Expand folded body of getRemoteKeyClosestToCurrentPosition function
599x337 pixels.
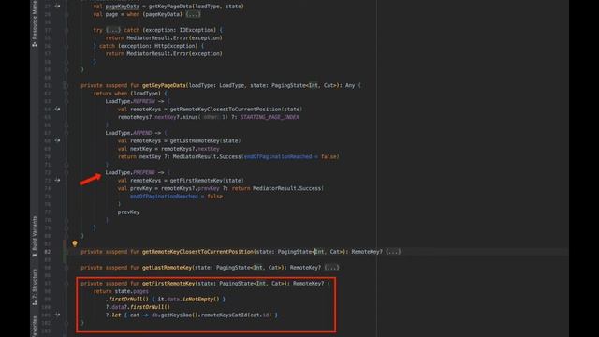(393, 252)
